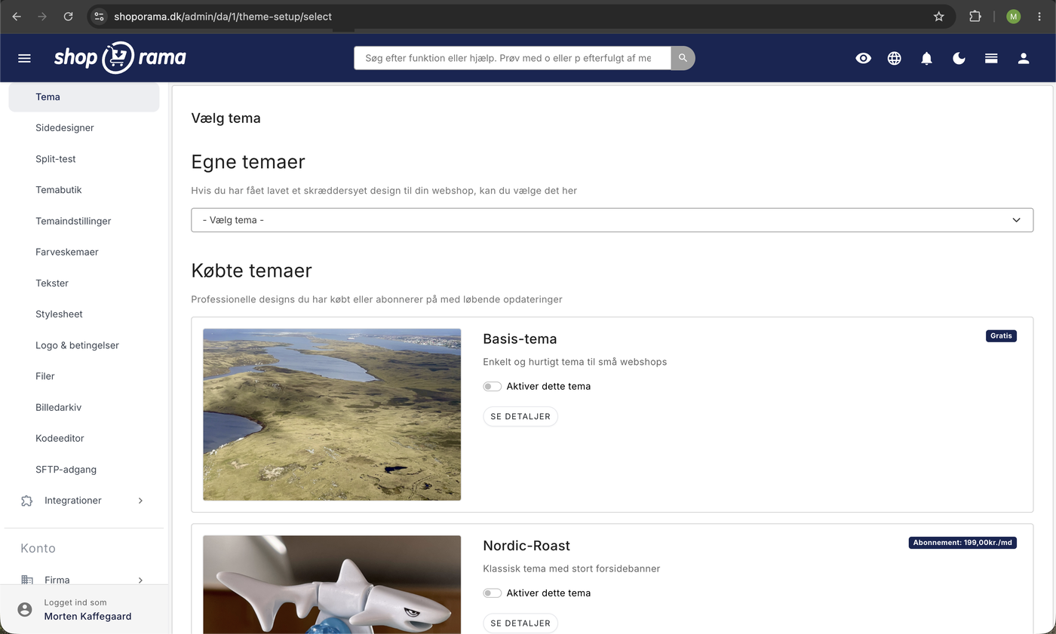This screenshot has width=1056, height=634.
Task: Open Chrome three-dot menu
Action: point(1039,16)
